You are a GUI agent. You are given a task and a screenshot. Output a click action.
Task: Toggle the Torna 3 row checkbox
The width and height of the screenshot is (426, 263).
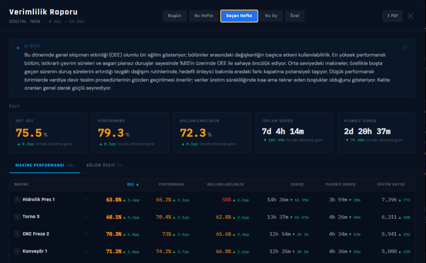pos(17,217)
